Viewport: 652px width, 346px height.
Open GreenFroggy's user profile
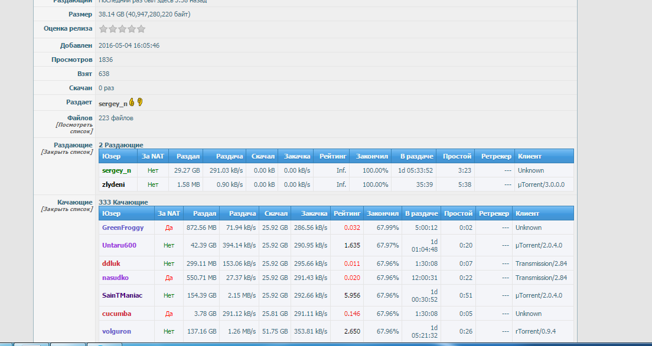(123, 228)
